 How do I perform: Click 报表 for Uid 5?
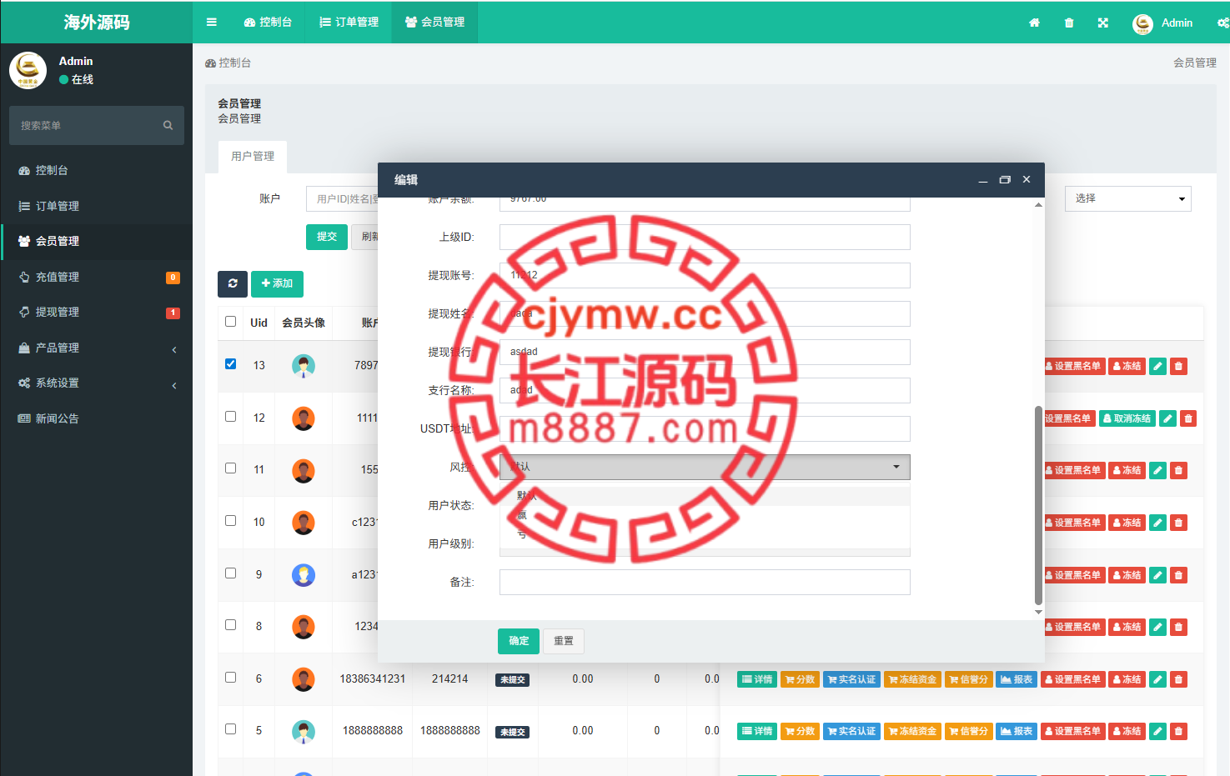click(x=1017, y=731)
